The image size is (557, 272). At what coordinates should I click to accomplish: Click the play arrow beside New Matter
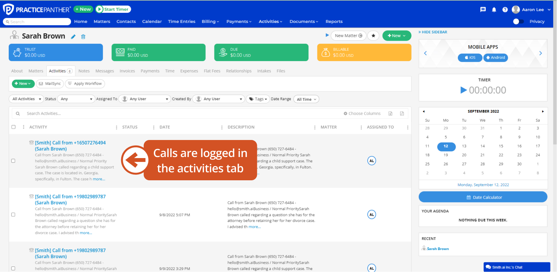[x=327, y=35]
